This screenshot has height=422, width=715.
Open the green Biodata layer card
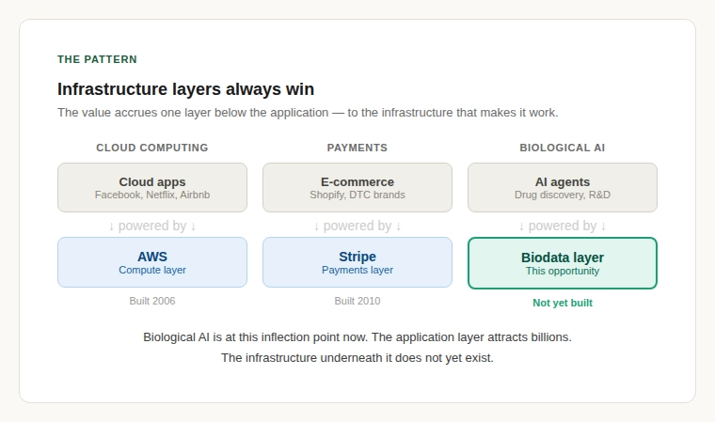point(563,263)
